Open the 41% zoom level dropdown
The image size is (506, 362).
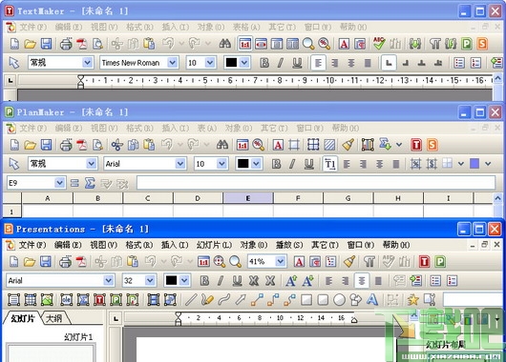tap(280, 262)
